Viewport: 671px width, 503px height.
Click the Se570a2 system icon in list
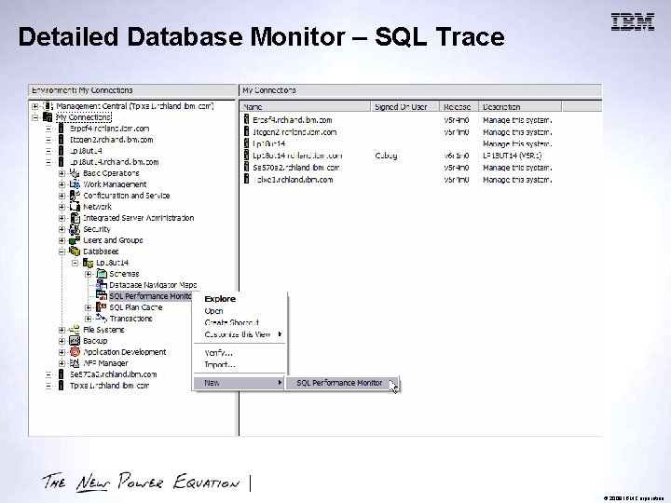(x=246, y=168)
